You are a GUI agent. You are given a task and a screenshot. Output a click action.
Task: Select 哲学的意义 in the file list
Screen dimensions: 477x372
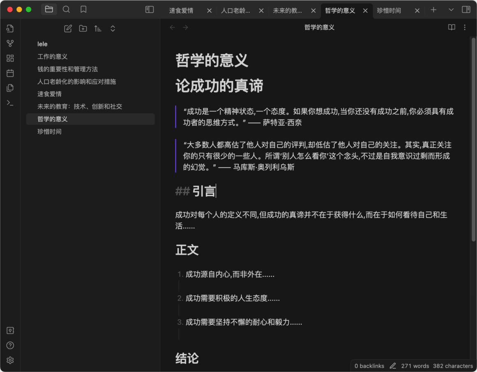pos(90,119)
